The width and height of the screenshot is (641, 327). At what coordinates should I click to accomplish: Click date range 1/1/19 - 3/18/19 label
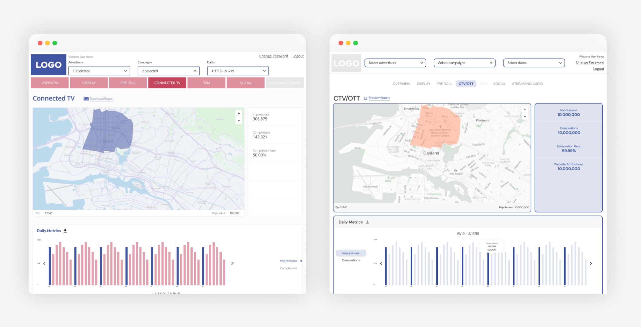pyautogui.click(x=468, y=234)
